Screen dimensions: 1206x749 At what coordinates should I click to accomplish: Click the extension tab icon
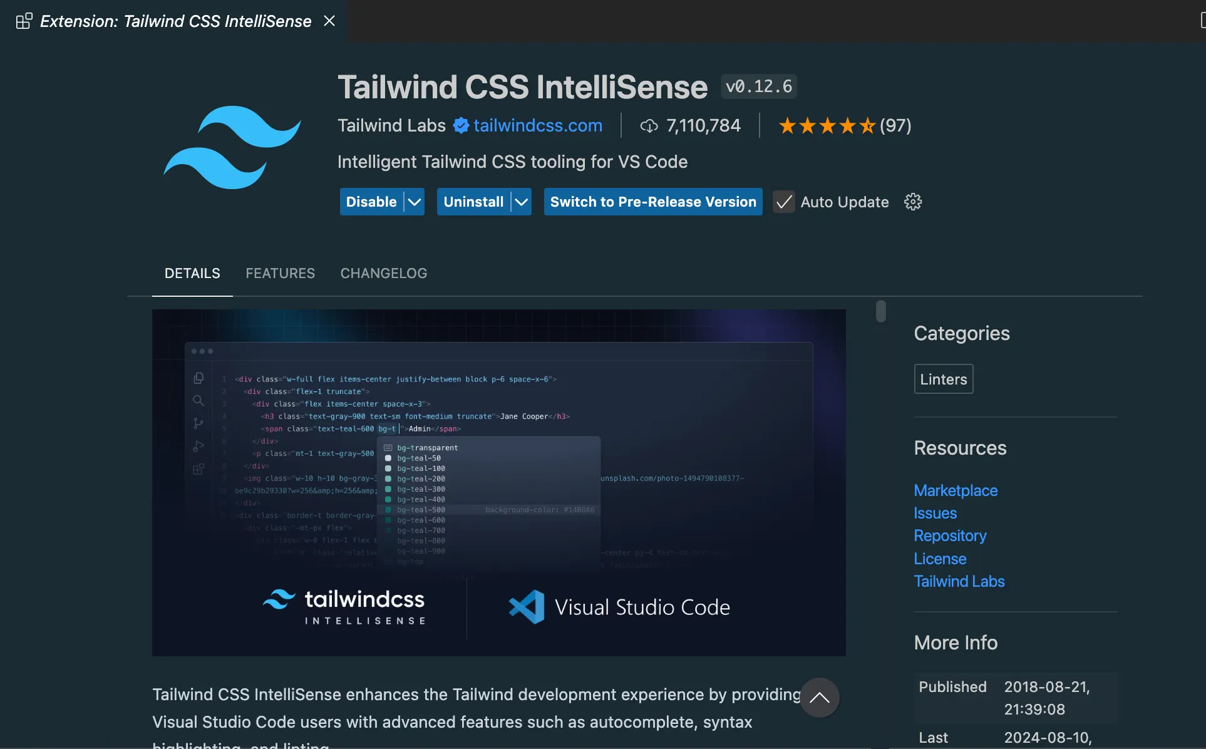(24, 21)
